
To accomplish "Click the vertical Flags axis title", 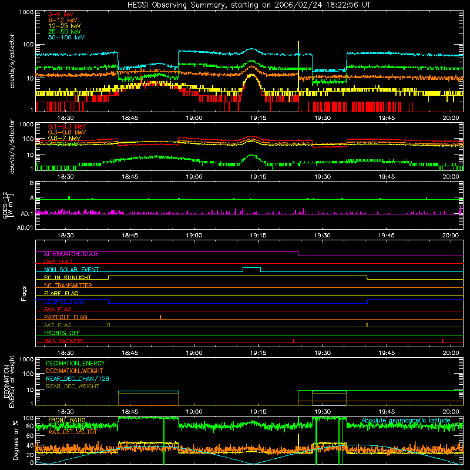I will [23, 293].
